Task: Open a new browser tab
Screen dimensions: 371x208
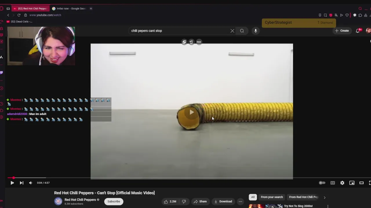Action: pos(91,9)
